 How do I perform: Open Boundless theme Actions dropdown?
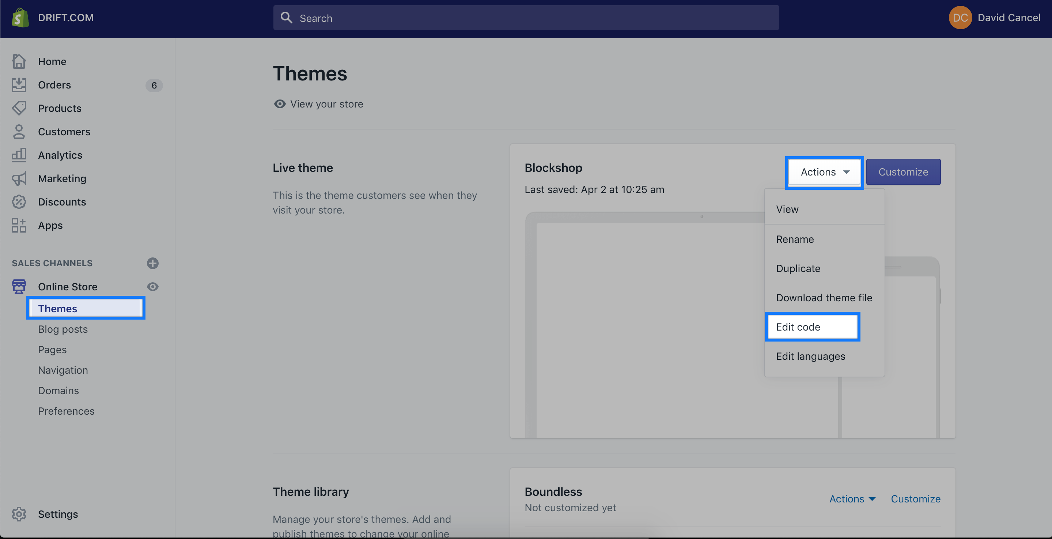point(852,499)
